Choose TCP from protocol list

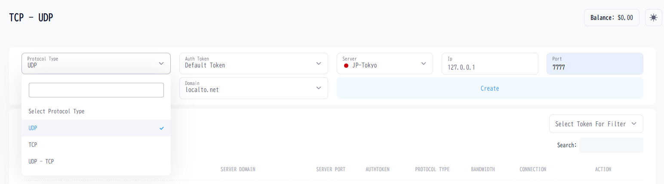tap(33, 145)
